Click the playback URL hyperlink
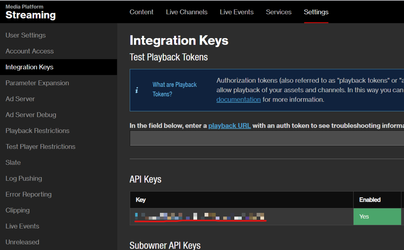Image resolution: width=404 pixels, height=250 pixels. (229, 125)
